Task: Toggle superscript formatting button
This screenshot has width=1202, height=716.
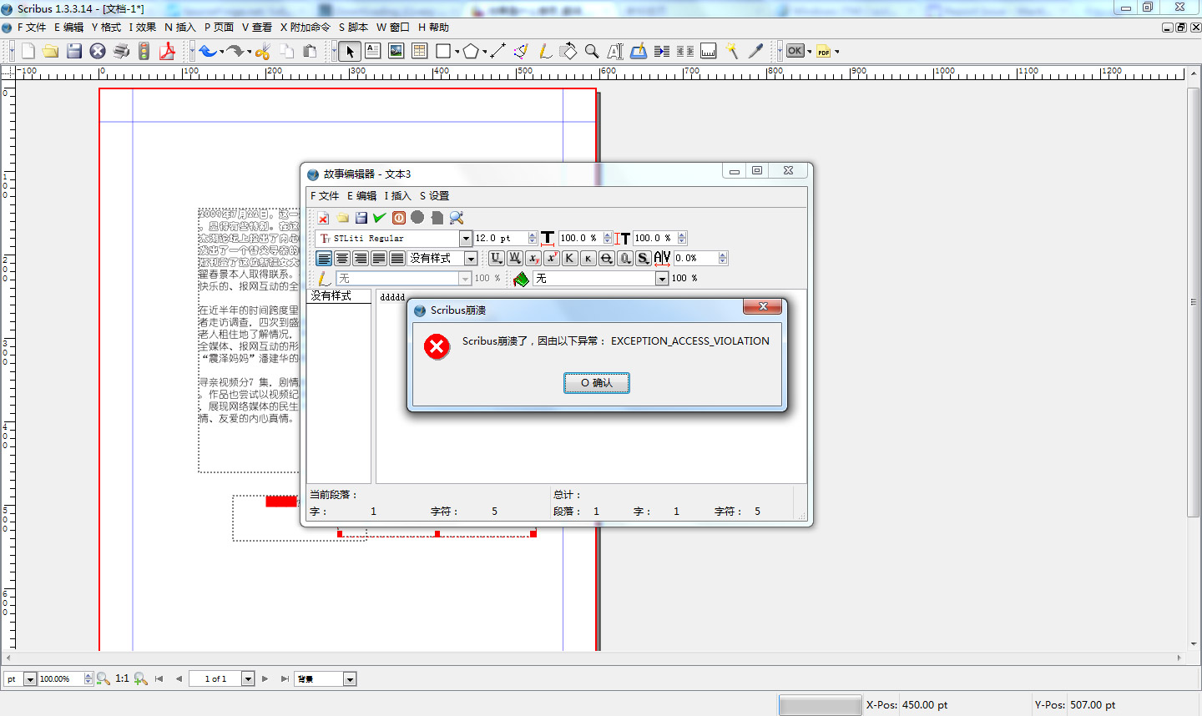Action: pos(552,259)
